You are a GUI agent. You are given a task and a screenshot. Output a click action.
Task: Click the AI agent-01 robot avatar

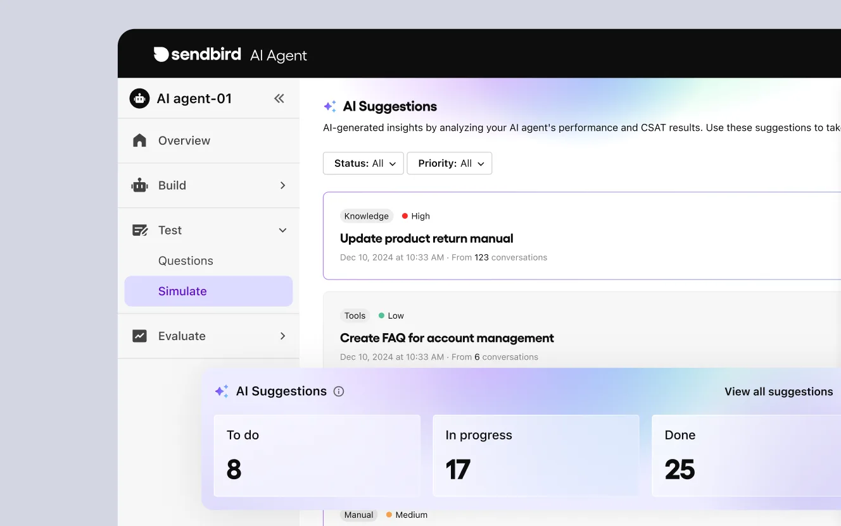[x=139, y=99]
